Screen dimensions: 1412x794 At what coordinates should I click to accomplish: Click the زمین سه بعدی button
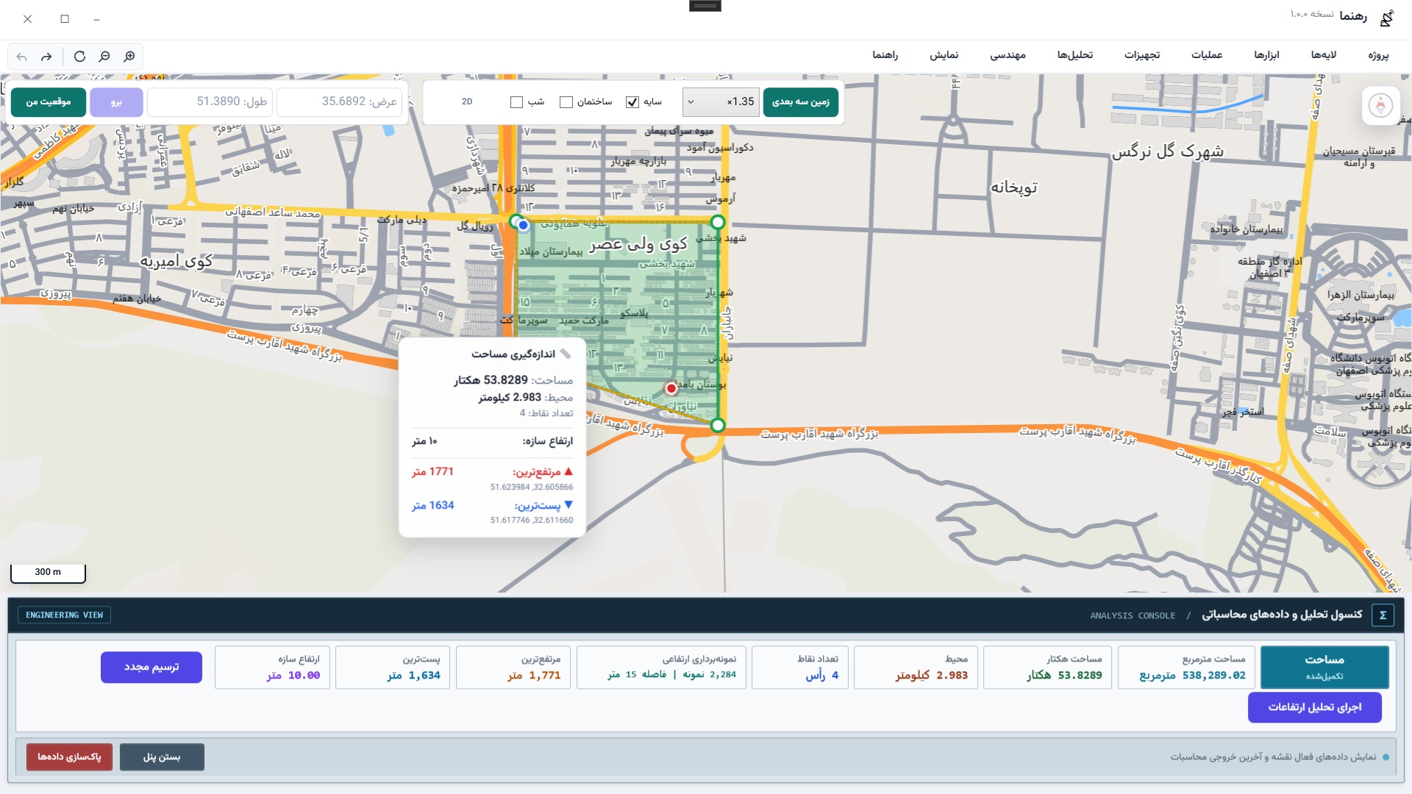coord(801,102)
